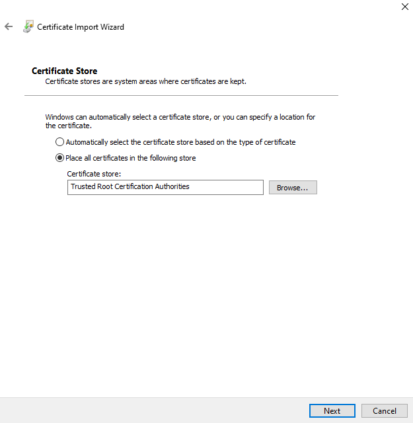Click the 'Windows can automatically select' paragraph
The width and height of the screenshot is (413, 423).
180,121
